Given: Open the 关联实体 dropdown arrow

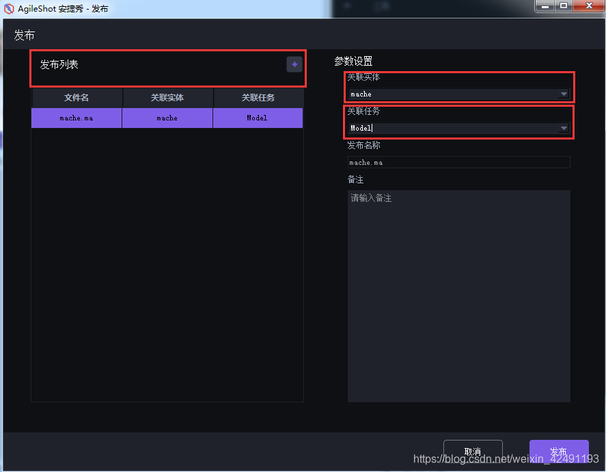Looking at the screenshot, I should point(564,94).
